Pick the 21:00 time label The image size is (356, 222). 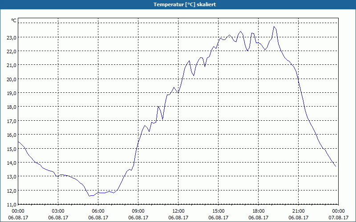pyautogui.click(x=299, y=211)
